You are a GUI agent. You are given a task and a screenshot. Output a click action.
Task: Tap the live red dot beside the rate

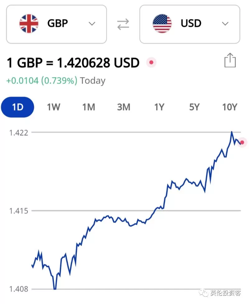click(x=151, y=62)
